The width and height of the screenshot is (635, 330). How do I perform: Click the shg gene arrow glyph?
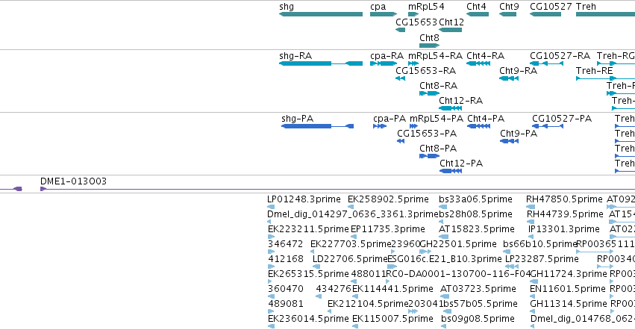click(x=321, y=14)
